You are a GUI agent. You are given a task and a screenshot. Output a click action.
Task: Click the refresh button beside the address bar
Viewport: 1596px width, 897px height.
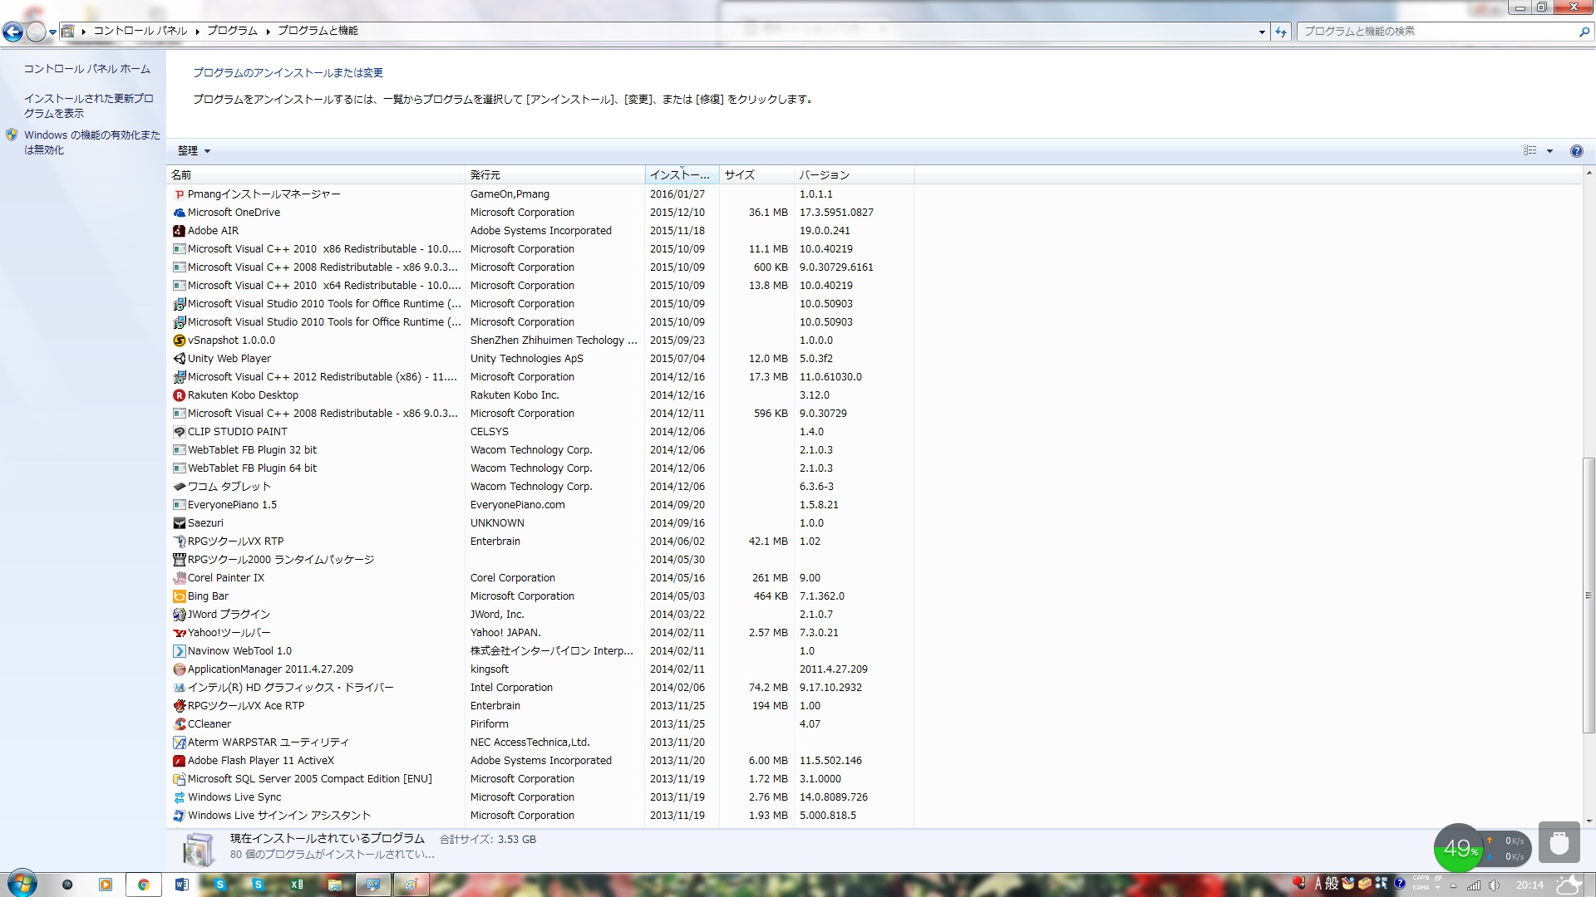point(1281,32)
